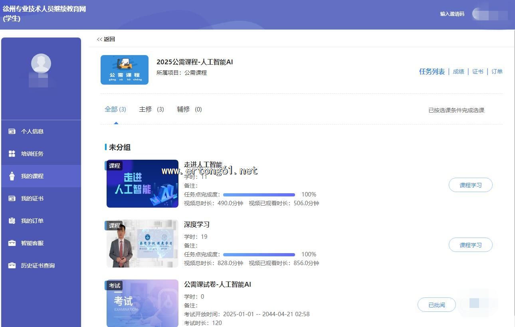Click 课程学习 button for 走进人工智能

point(470,185)
